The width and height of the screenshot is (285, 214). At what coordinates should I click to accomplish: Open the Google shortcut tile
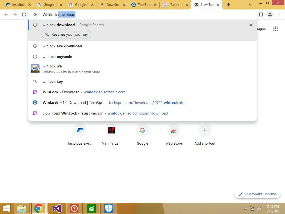(x=142, y=135)
